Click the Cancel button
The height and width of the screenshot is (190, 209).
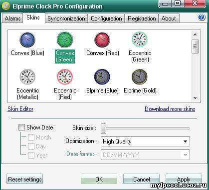point(142,179)
